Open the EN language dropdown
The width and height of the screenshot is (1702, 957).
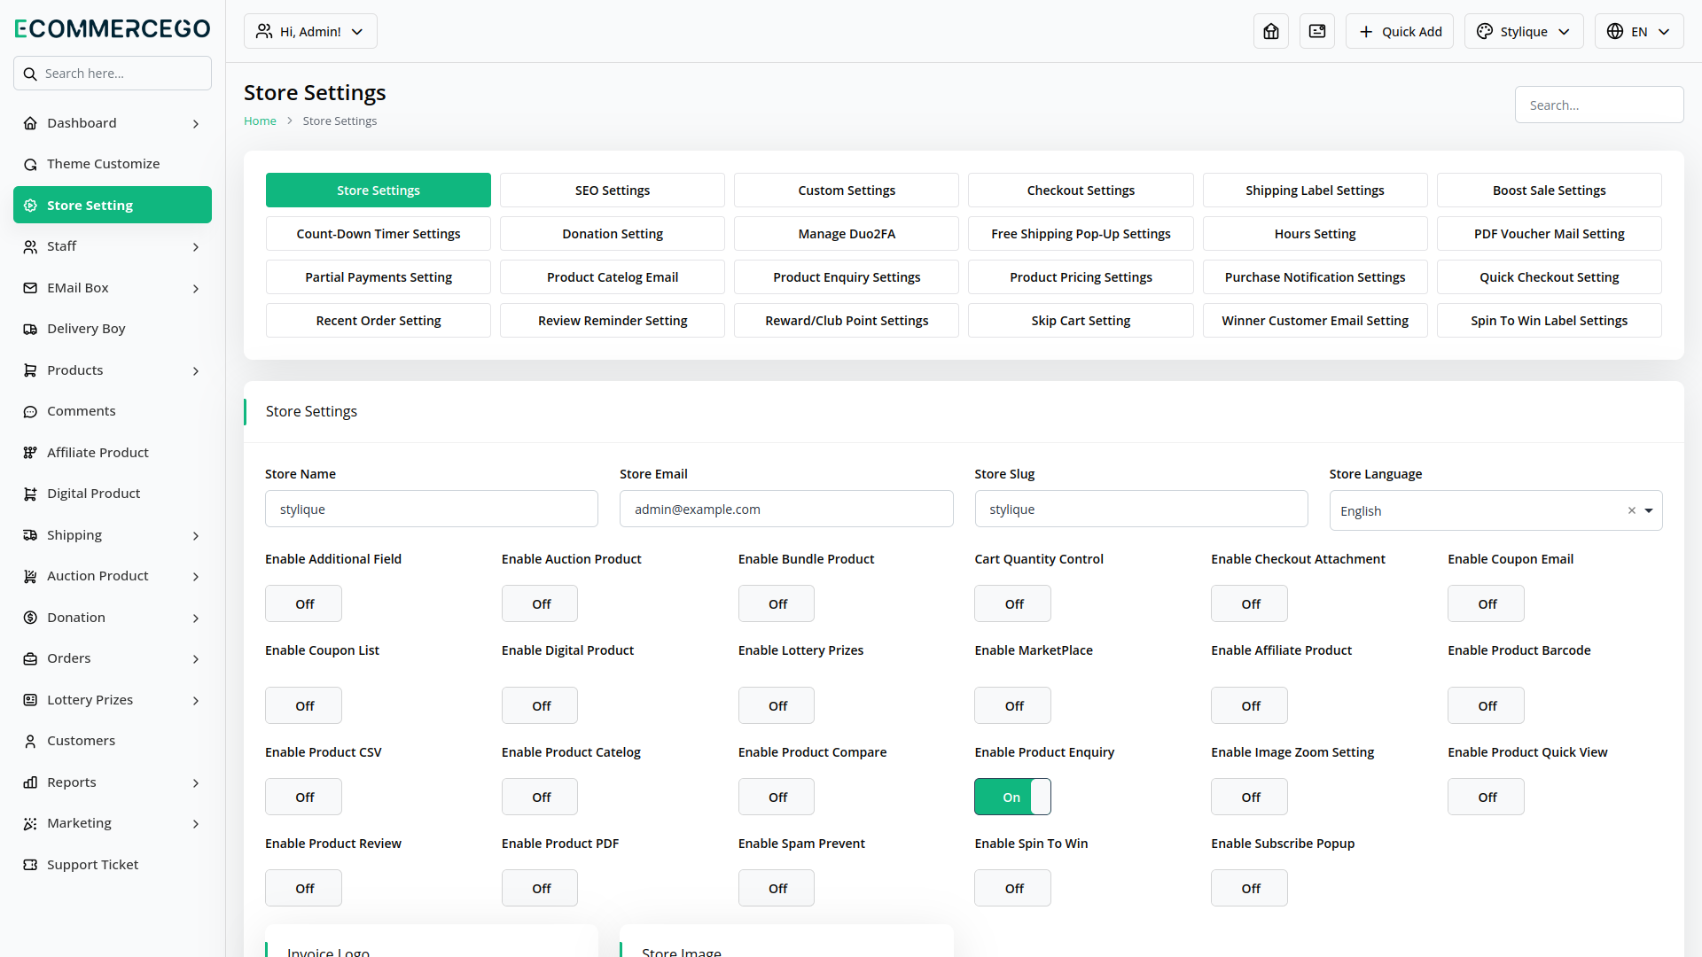click(1639, 31)
